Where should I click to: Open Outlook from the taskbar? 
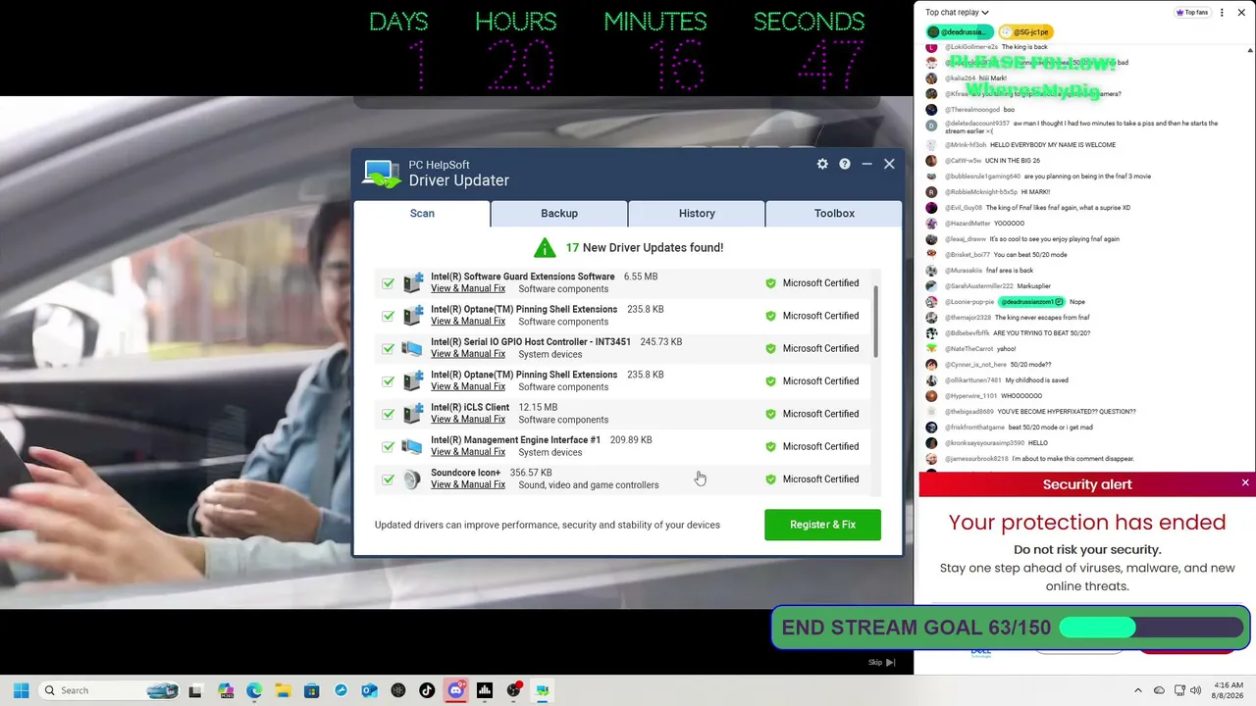click(369, 690)
